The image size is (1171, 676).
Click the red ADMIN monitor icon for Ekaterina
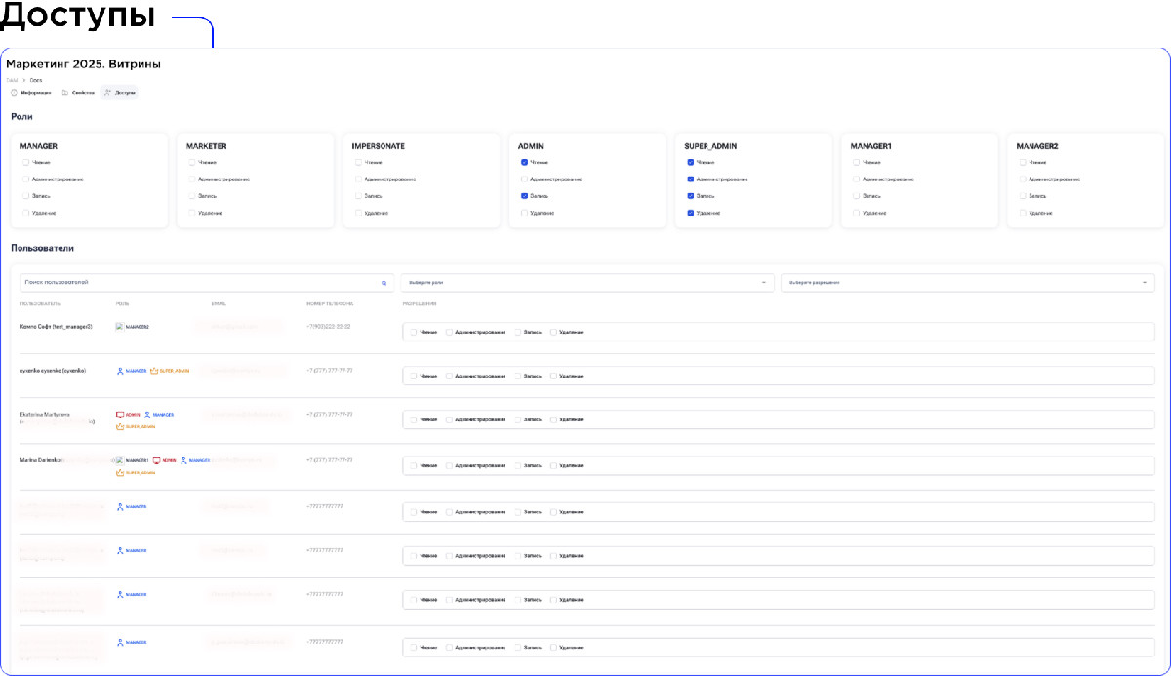tap(120, 415)
